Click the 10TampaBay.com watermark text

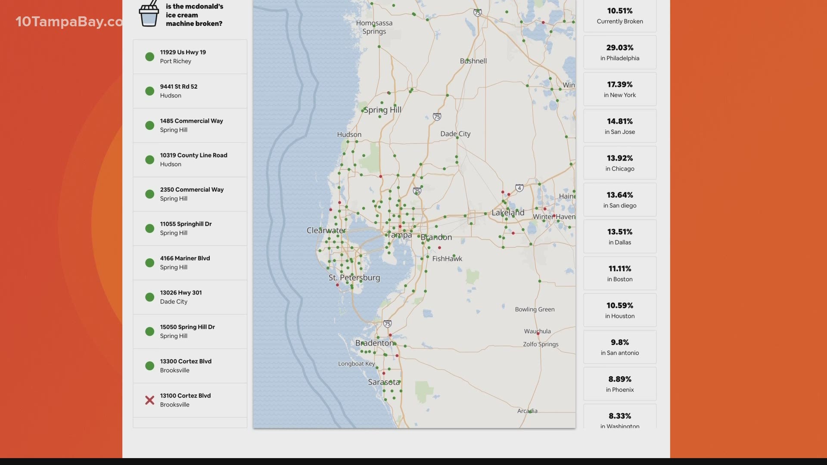tap(69, 22)
